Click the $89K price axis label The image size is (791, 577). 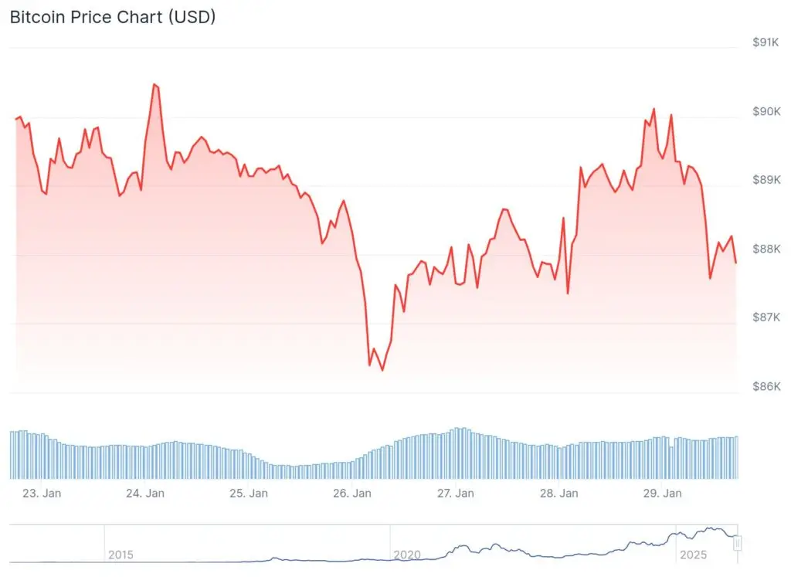pos(766,180)
